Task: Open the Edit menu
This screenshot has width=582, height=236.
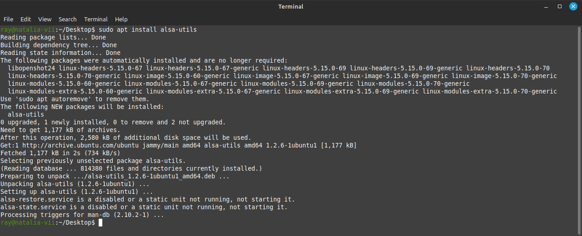Action: 25,19
